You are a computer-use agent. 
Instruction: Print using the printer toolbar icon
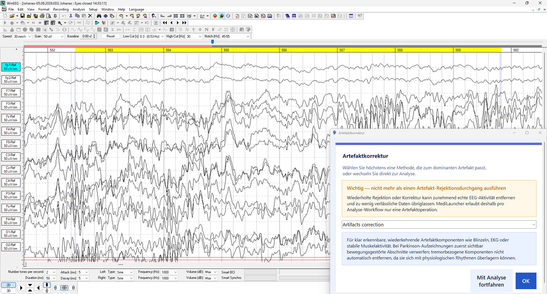coord(42,16)
